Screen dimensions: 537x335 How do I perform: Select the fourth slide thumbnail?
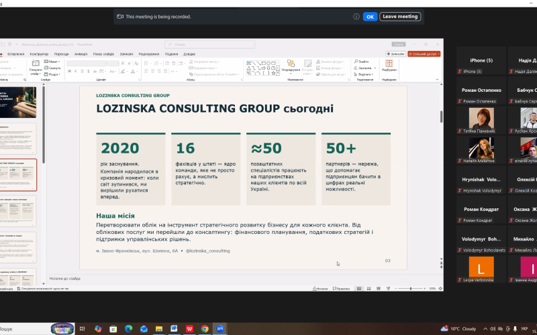coord(18,211)
